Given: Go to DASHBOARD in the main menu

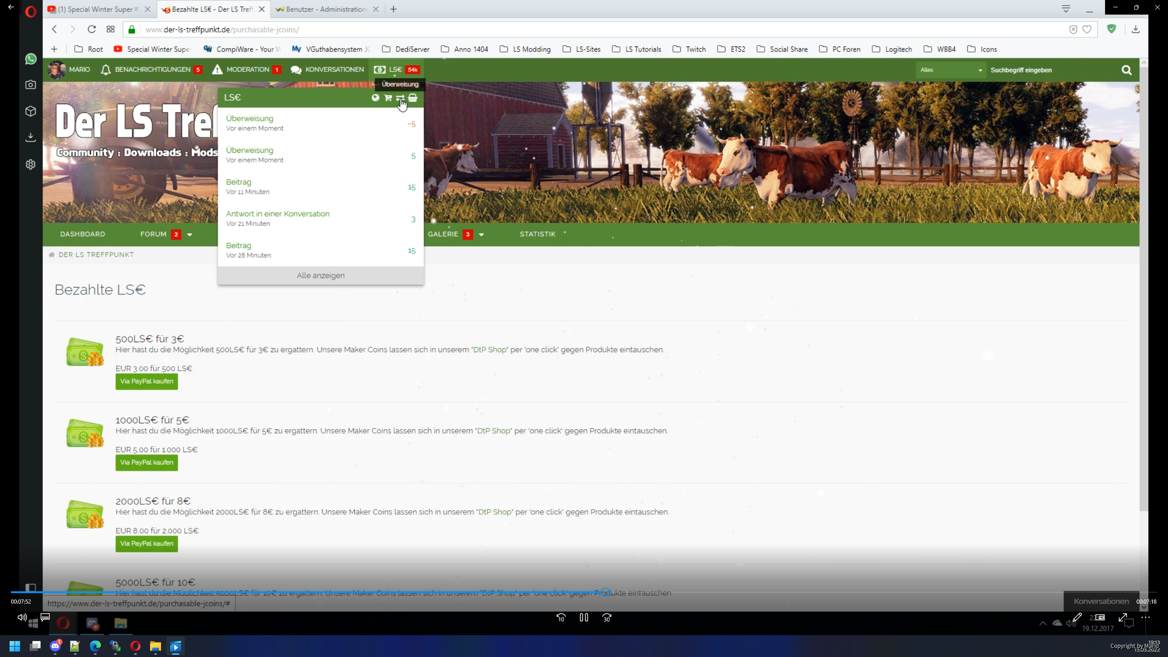Looking at the screenshot, I should click(x=83, y=234).
